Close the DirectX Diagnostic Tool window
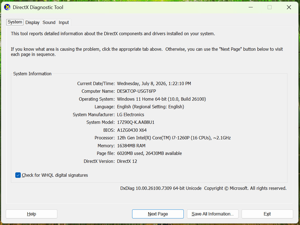Screen dimensions: 300x225 (x=289, y=7)
